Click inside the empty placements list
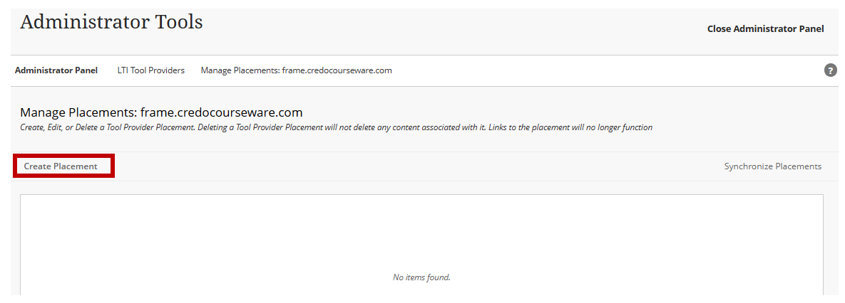The width and height of the screenshot is (845, 303). [421, 245]
